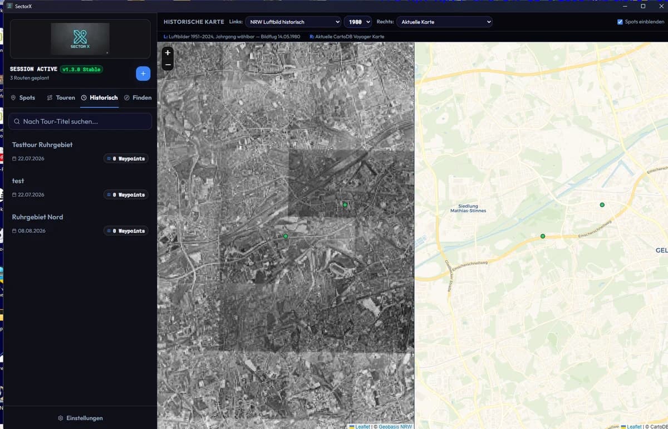Switch to the Finden tab
The image size is (668, 429).
tap(137, 97)
